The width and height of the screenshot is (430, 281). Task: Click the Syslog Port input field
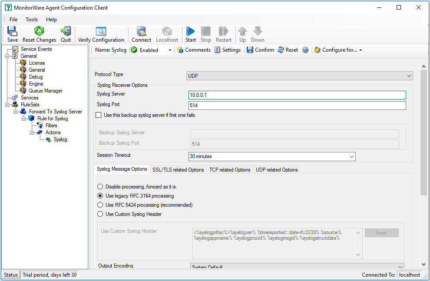[x=297, y=106]
